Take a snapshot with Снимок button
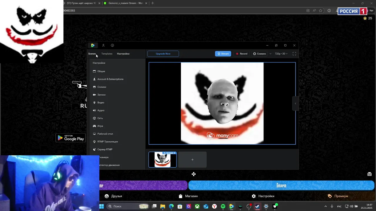 pyautogui.click(x=259, y=54)
